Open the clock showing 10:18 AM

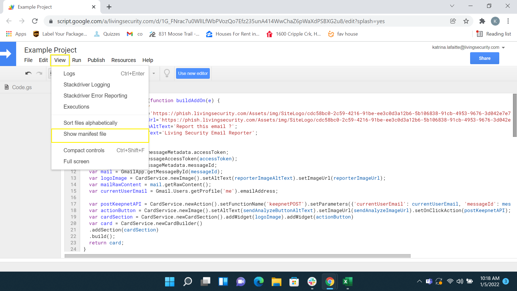490,281
